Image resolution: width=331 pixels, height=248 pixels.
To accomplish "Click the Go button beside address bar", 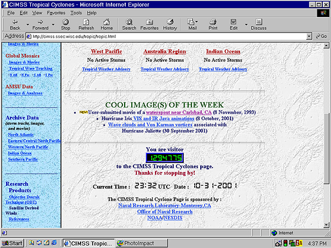I will pos(321,36).
